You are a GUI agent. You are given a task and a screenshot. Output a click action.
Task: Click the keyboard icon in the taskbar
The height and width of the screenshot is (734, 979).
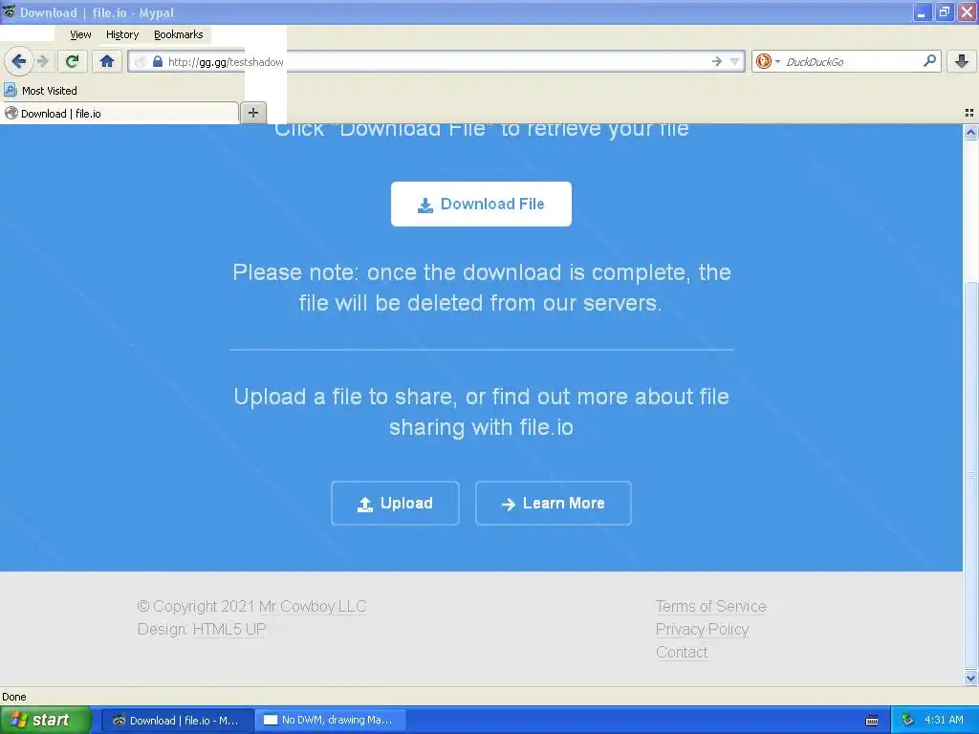[x=872, y=721]
